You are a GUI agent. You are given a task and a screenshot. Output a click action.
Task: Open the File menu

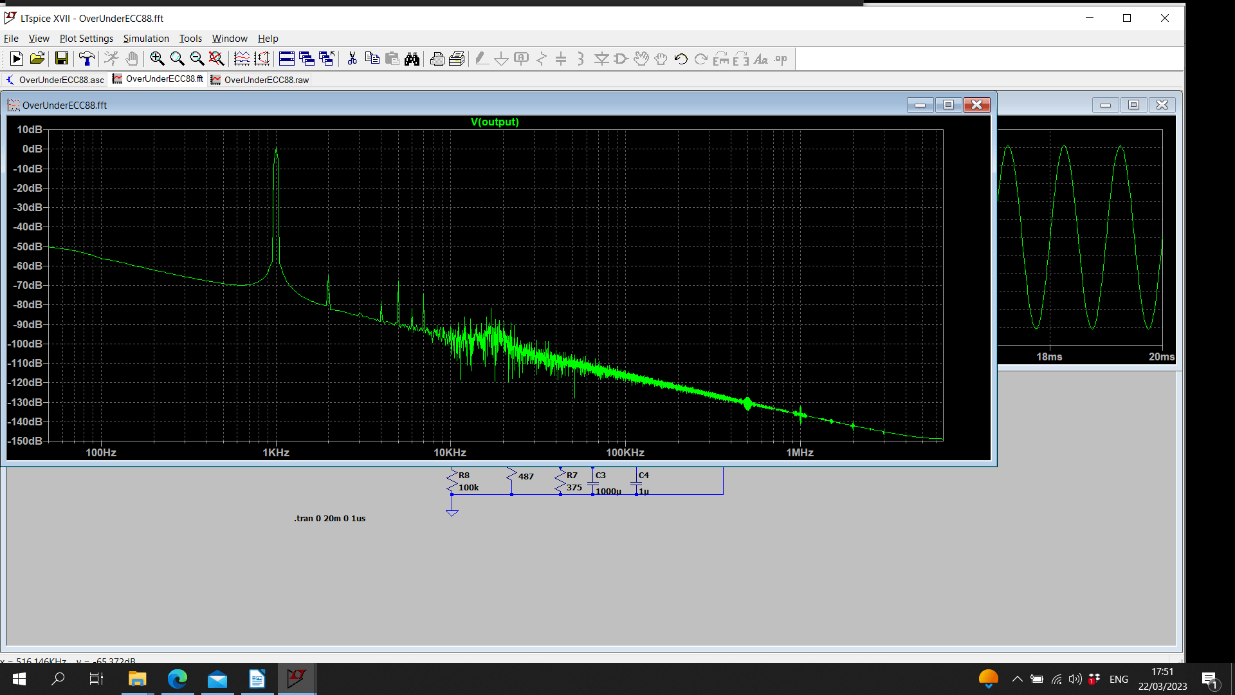11,39
